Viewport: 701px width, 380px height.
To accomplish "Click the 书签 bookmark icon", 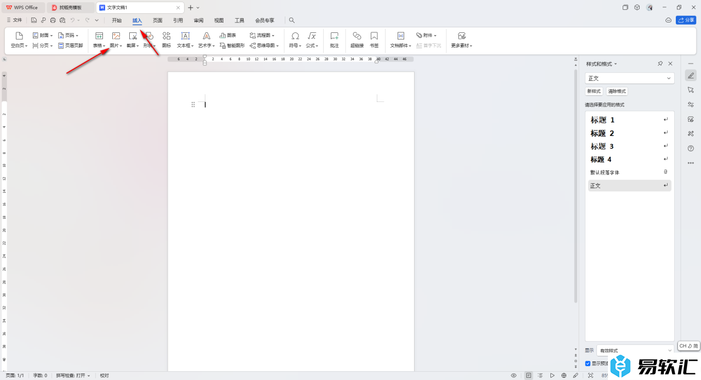I will [374, 39].
